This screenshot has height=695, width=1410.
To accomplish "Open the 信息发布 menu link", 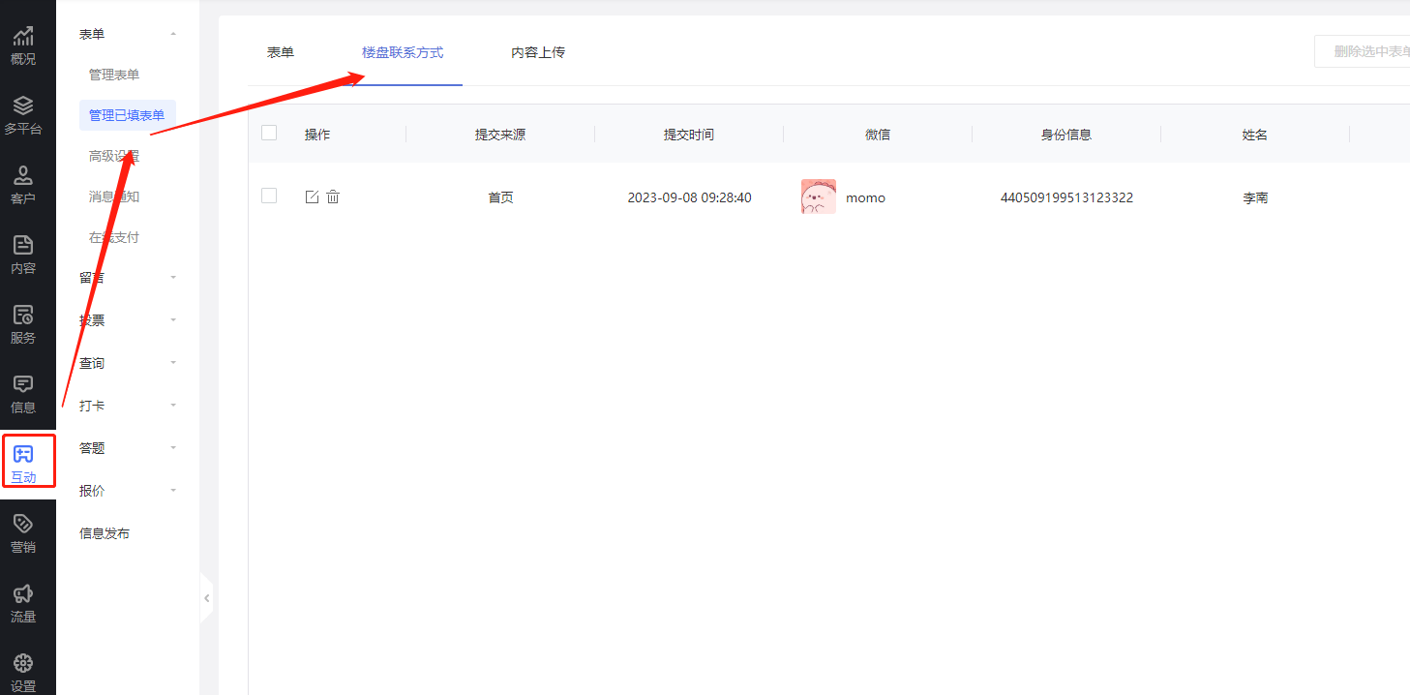I will tap(105, 533).
